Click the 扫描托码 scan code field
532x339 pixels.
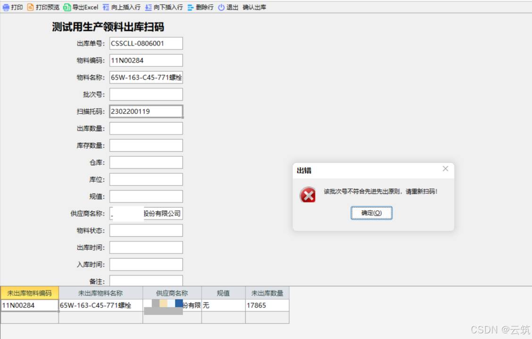(x=146, y=112)
